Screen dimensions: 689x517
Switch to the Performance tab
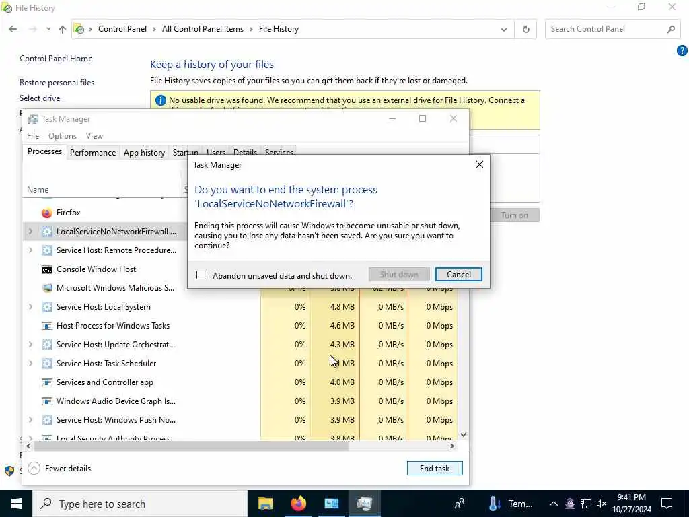point(93,153)
